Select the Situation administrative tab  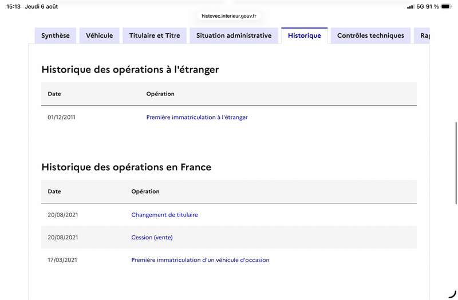coord(234,35)
